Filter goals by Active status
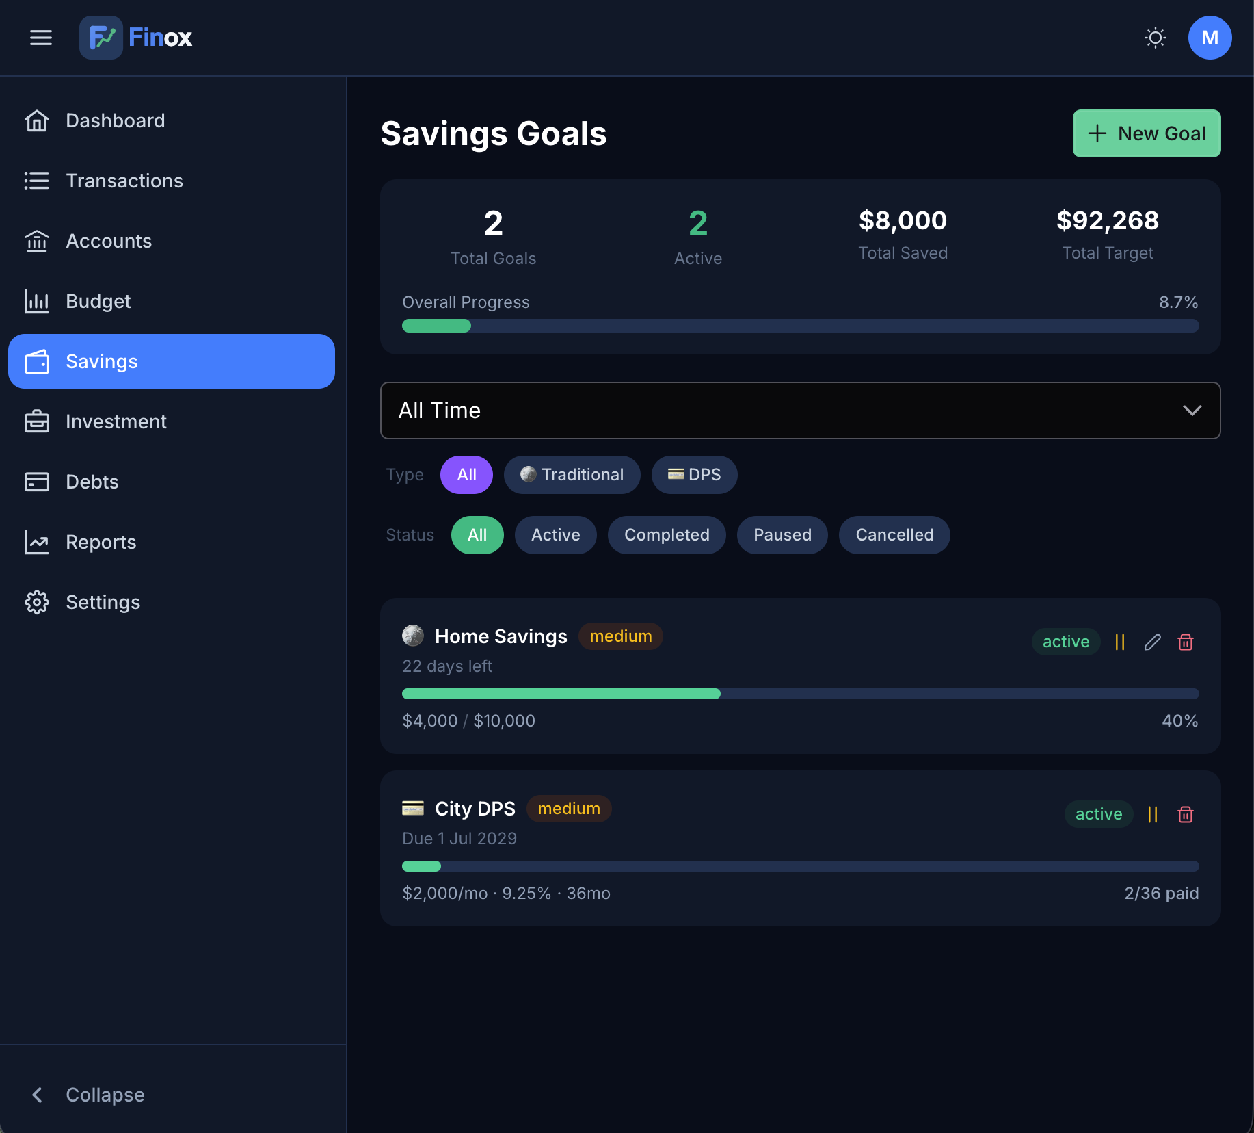This screenshot has height=1133, width=1254. tap(555, 535)
